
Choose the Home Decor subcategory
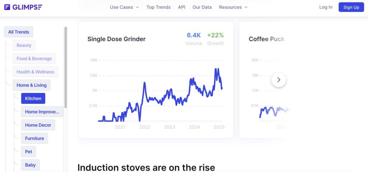[38, 125]
